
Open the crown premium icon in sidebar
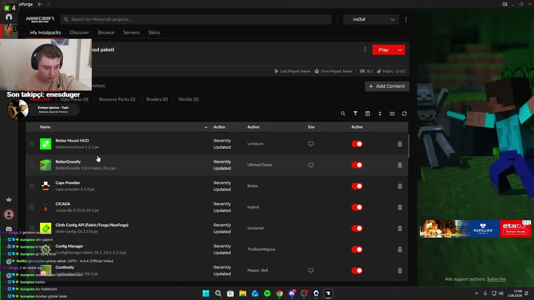[x=9, y=200]
